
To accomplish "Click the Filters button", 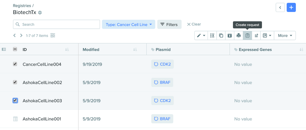I will click(x=170, y=24).
